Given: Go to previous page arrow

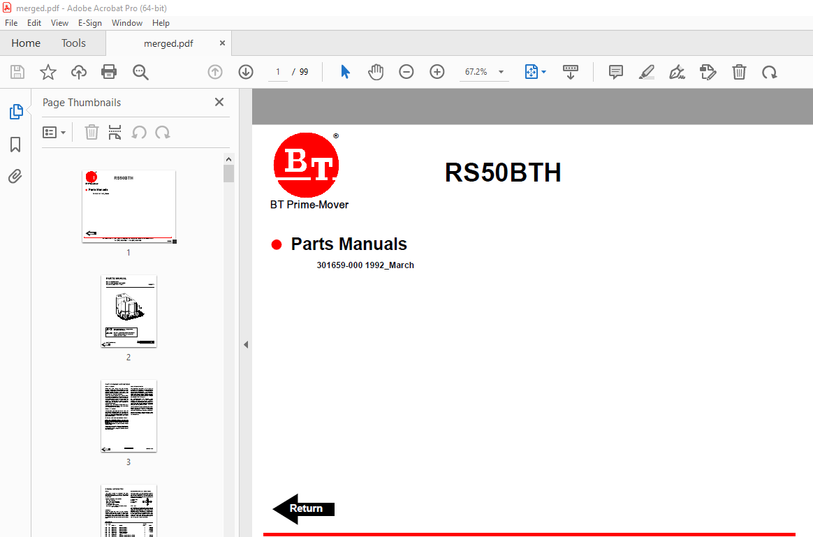Looking at the screenshot, I should [215, 72].
